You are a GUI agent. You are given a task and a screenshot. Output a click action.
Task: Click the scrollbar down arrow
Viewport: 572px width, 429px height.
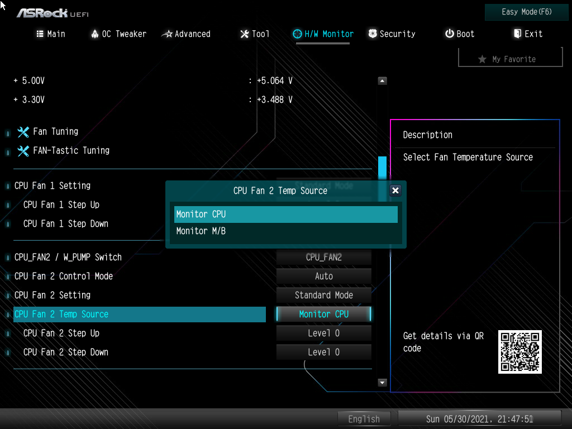point(383,383)
